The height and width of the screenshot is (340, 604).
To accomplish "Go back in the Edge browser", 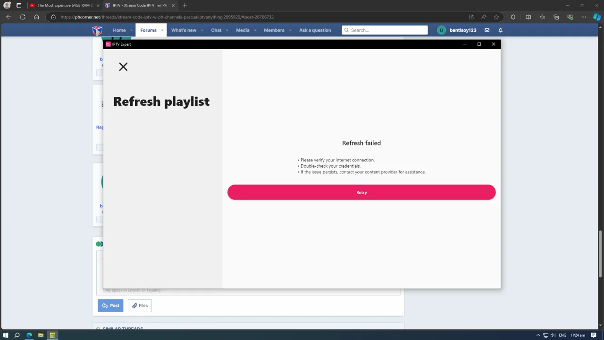I will 8,17.
